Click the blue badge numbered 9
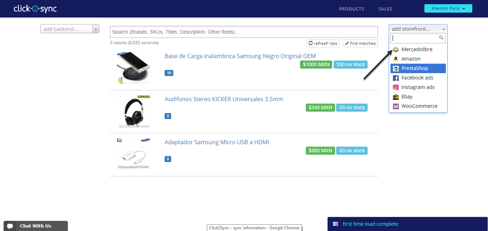 click(168, 116)
